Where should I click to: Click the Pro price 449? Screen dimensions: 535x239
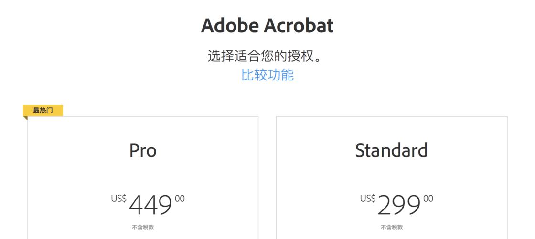point(150,205)
